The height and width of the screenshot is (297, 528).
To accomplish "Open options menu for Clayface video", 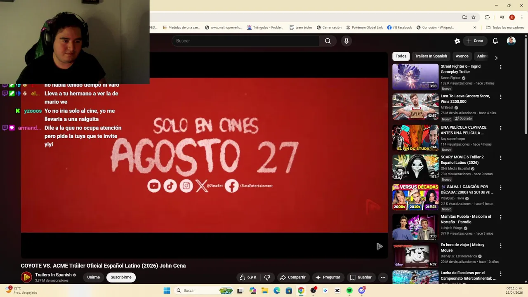I will pyautogui.click(x=501, y=128).
